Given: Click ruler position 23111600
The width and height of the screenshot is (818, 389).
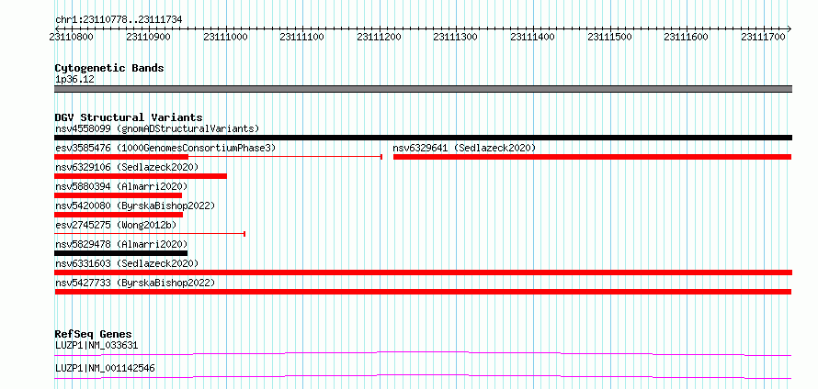Looking at the screenshot, I should pyautogui.click(x=686, y=37).
